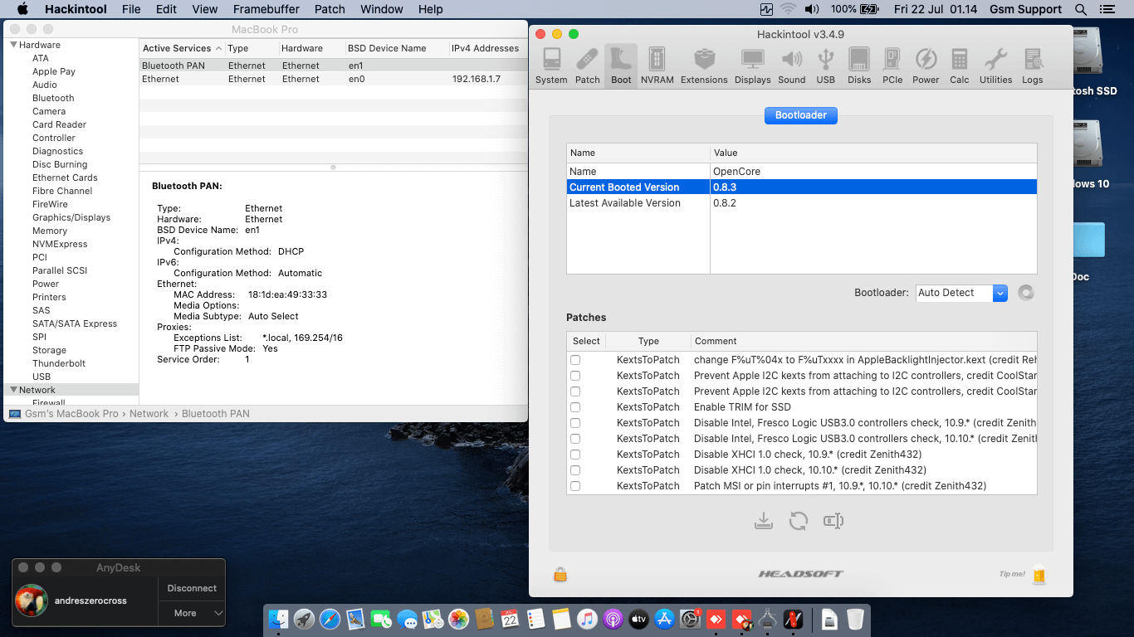Open the Patch menu in menu bar
The height and width of the screenshot is (637, 1134).
tap(330, 9)
